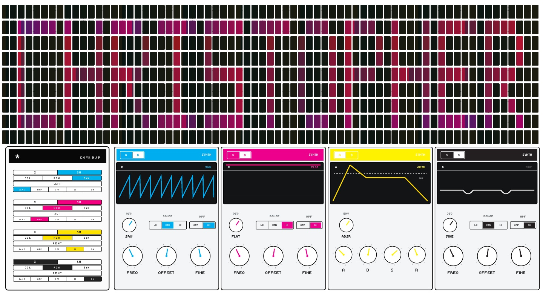Click the black synth OSC SINE knob
Image resolution: width=543 pixels, height=293 pixels.
449,225
